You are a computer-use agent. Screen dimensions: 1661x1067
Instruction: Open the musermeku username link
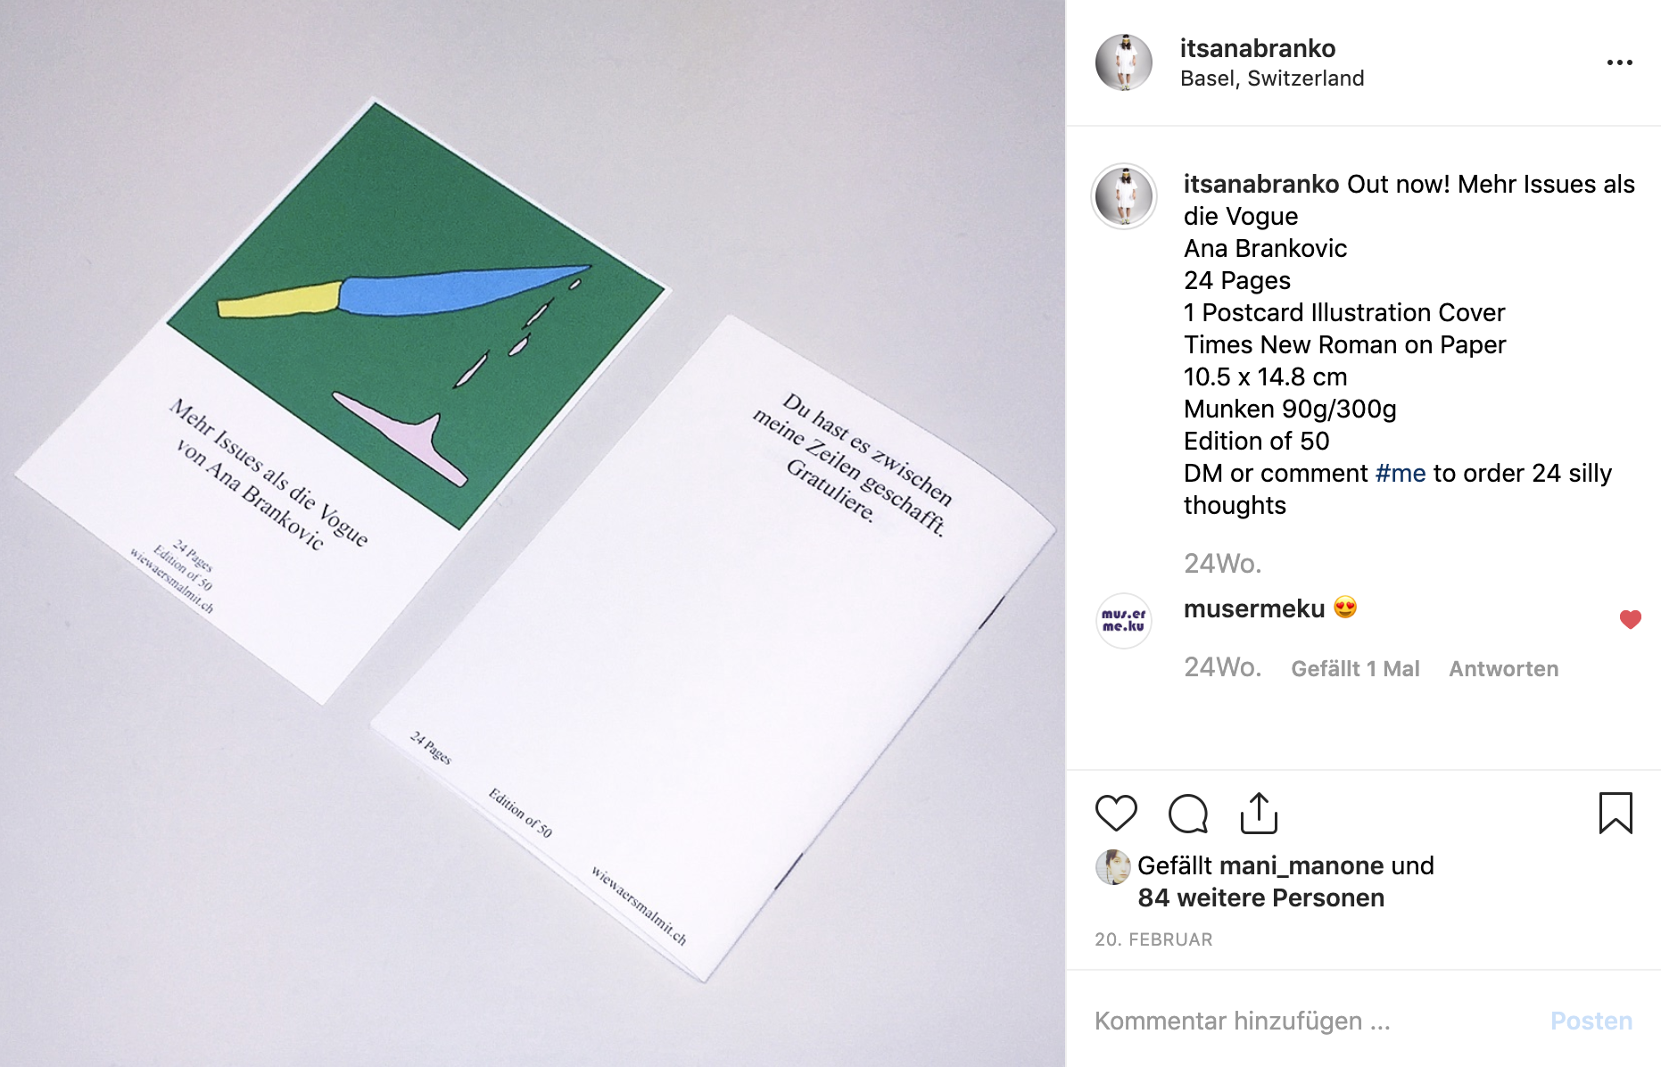pyautogui.click(x=1254, y=608)
